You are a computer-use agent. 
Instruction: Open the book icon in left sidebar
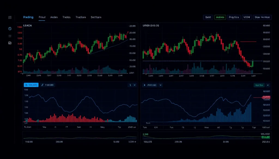(x=10, y=43)
